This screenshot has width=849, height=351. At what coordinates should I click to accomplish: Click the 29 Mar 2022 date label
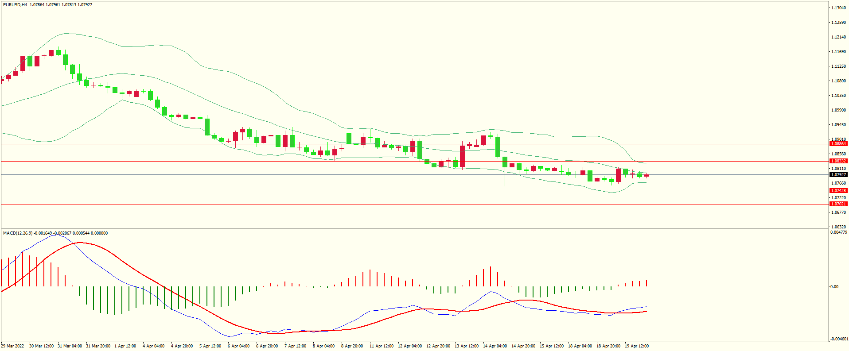click(12, 346)
